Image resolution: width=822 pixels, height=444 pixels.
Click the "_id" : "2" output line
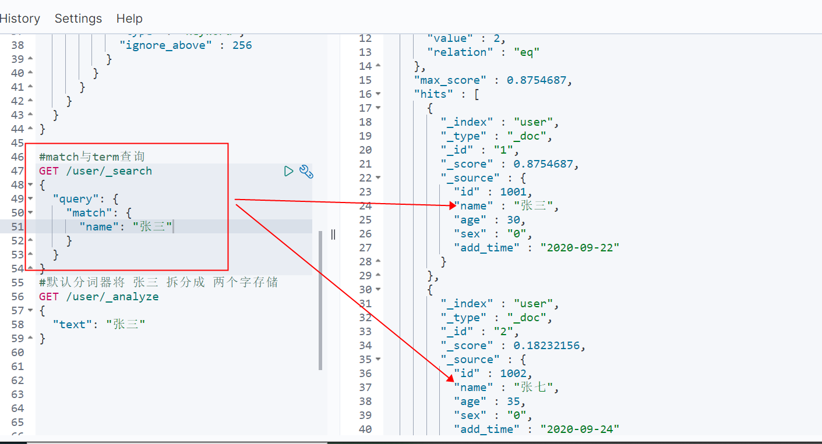pos(479,332)
